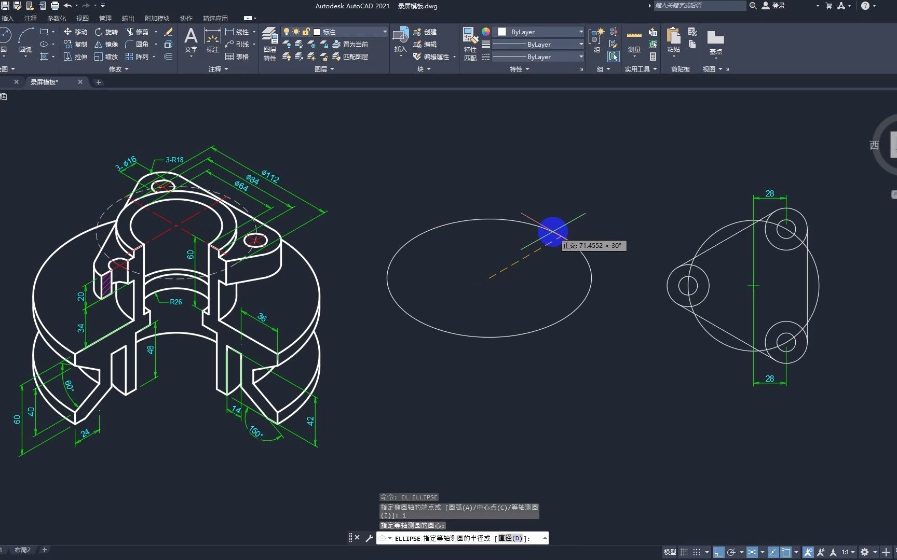The height and width of the screenshot is (560, 897).
Task: Select the Array (阵列) tool
Action: [138, 57]
